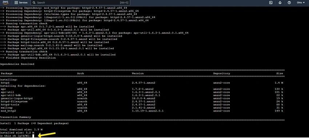Image resolution: width=309 pixels, height=138 pixels.
Task: Select the 'mod_http2' table row name
Action: (8, 111)
